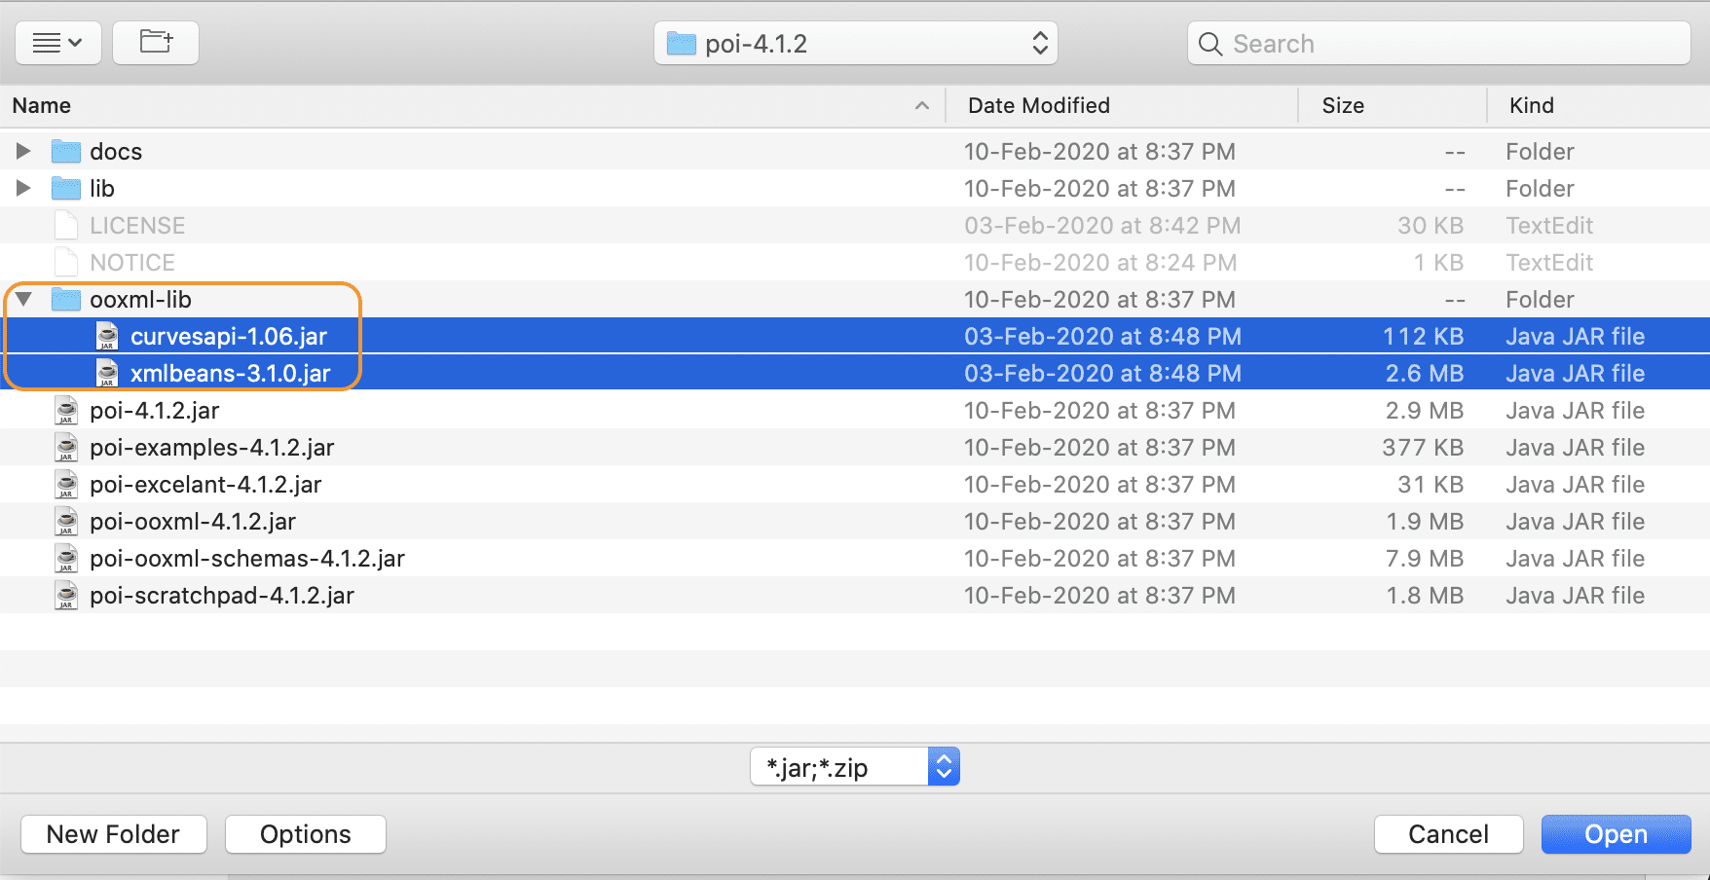Click the stepper arrows beside *.jar;*.zip
1710x880 pixels.
point(942,766)
